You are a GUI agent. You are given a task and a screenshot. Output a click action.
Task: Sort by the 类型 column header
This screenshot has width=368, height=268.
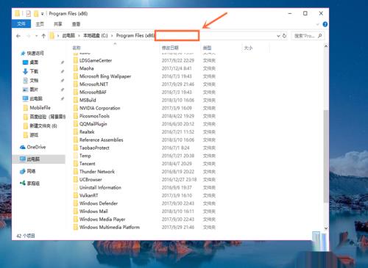point(207,48)
